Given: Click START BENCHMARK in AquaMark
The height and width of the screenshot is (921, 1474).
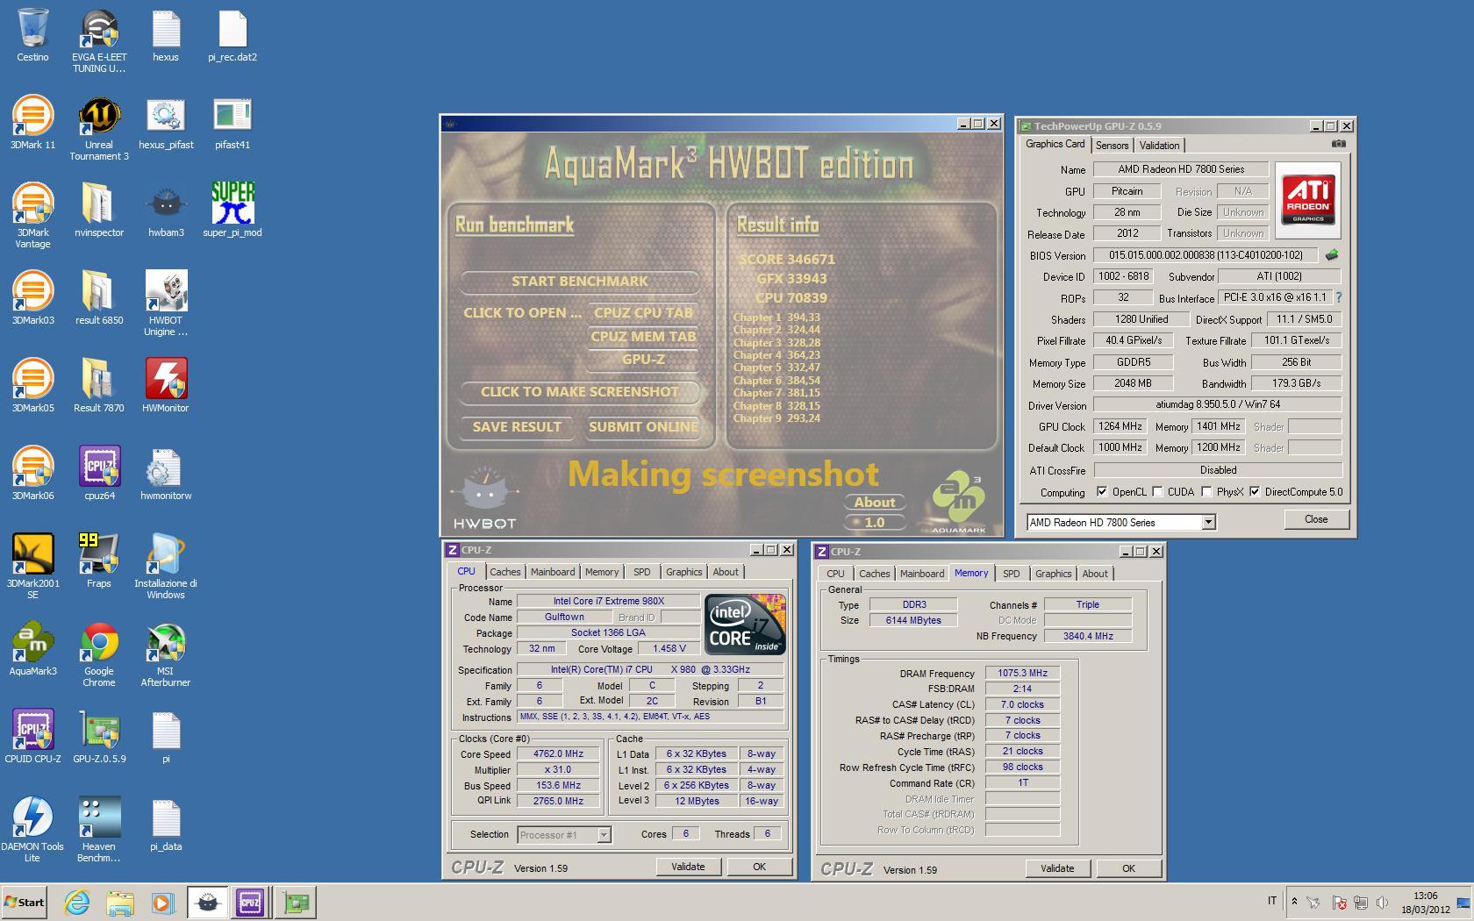Looking at the screenshot, I should (x=580, y=282).
